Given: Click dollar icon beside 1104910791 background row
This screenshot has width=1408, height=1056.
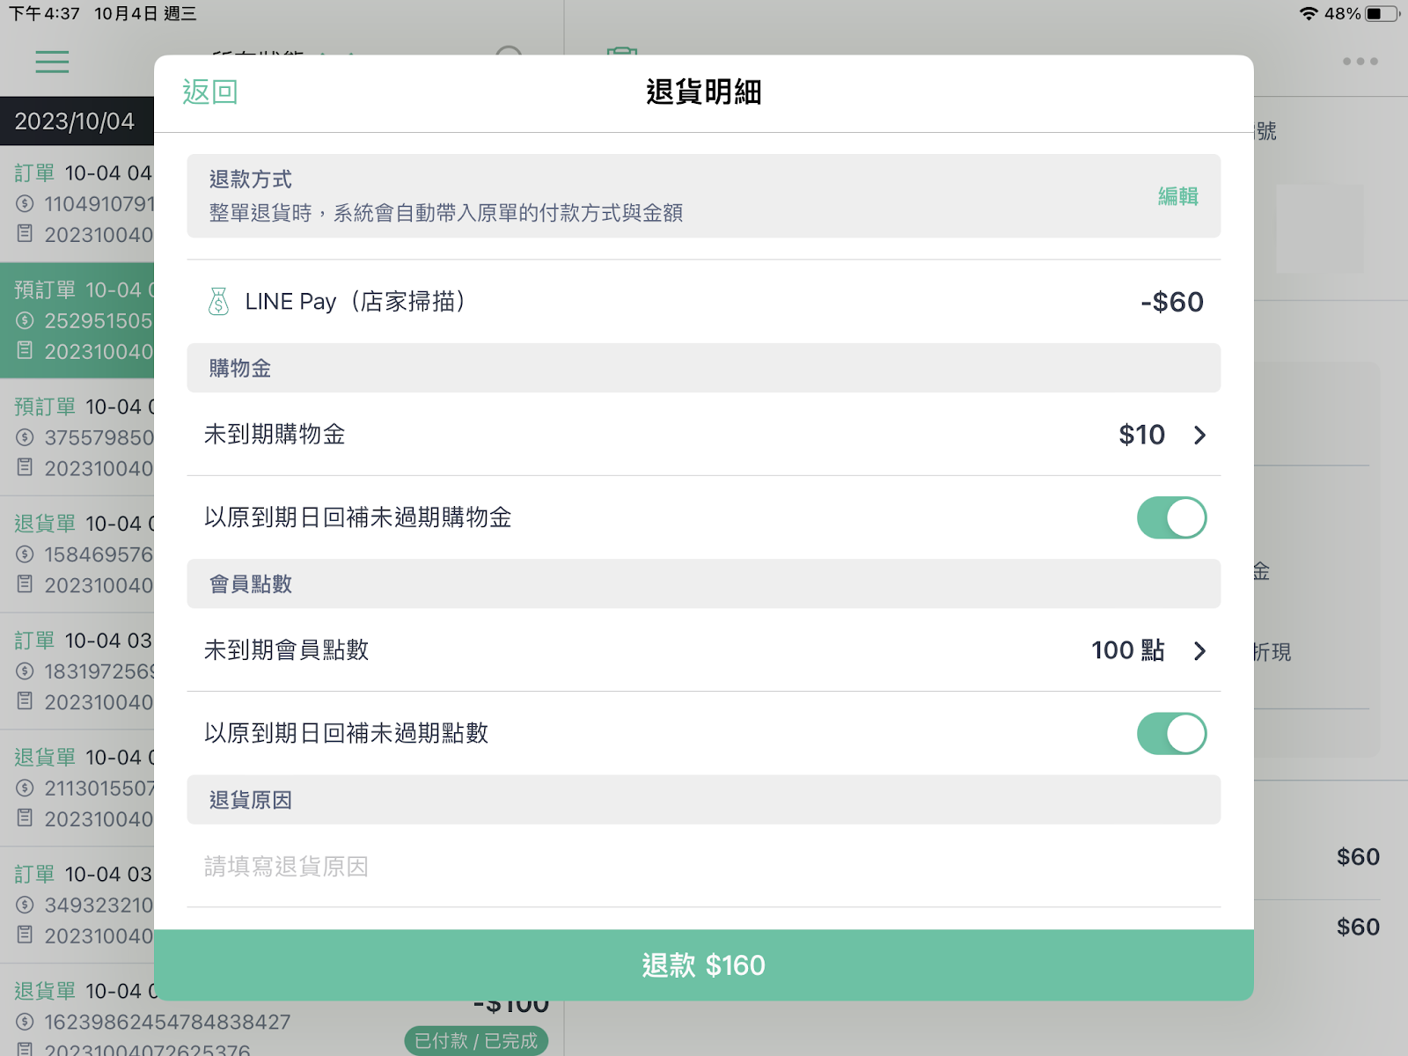Looking at the screenshot, I should (x=25, y=204).
